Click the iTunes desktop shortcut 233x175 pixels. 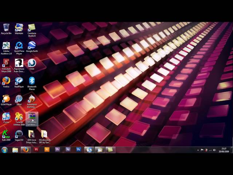coord(6,118)
